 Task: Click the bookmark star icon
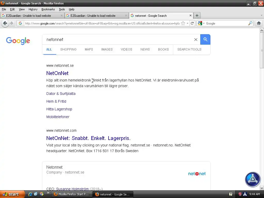click(x=183, y=23)
